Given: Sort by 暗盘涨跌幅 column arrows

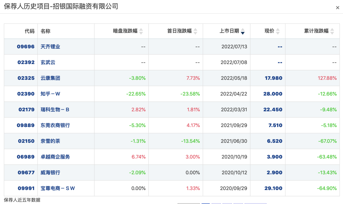Looking at the screenshot, I should coord(141,31).
